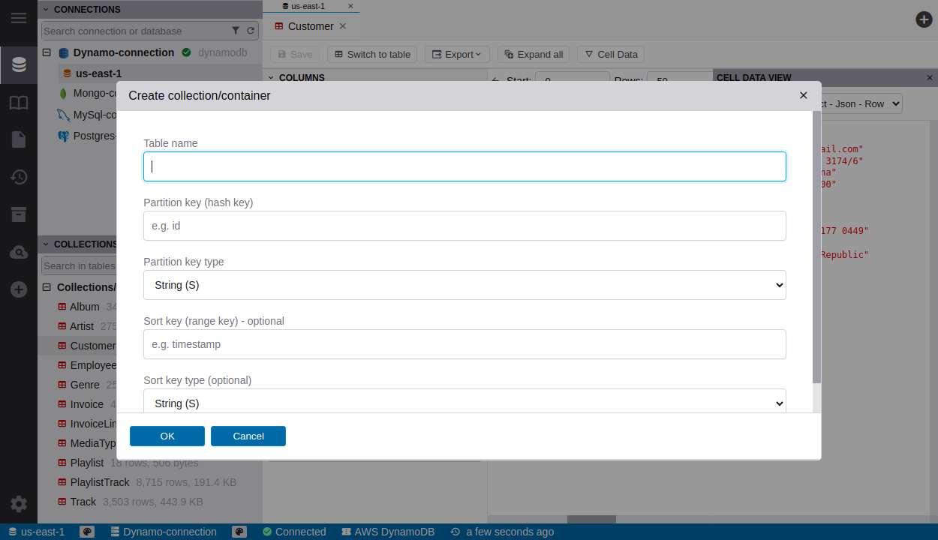Click the refresh connections icon
This screenshot has height=540, width=938.
point(251,31)
